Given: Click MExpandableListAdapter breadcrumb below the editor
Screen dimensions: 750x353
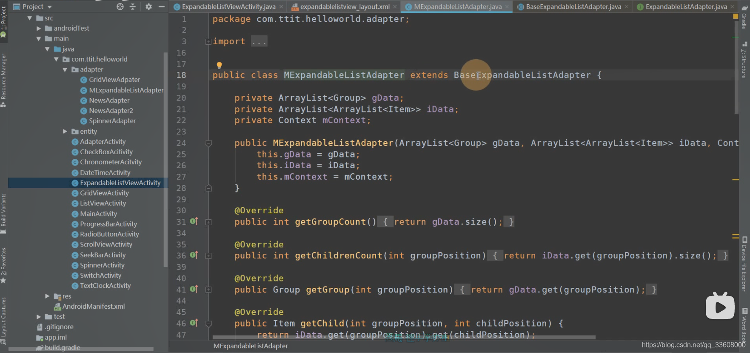Looking at the screenshot, I should pyautogui.click(x=251, y=346).
